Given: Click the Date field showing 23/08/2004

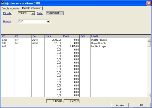Looking at the screenshot, I should click(x=55, y=13).
